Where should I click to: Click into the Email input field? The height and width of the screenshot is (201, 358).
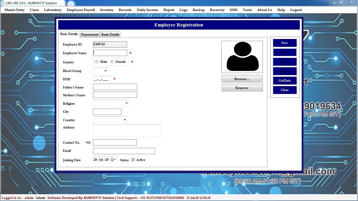point(124,151)
